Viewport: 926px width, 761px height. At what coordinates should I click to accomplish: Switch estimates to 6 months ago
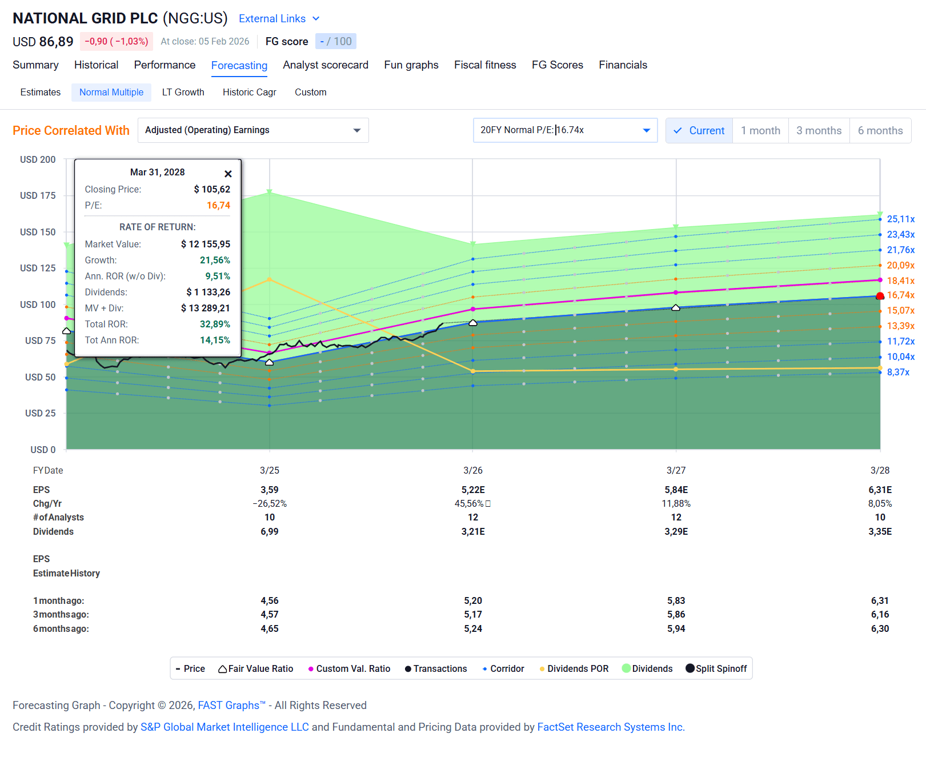(880, 130)
